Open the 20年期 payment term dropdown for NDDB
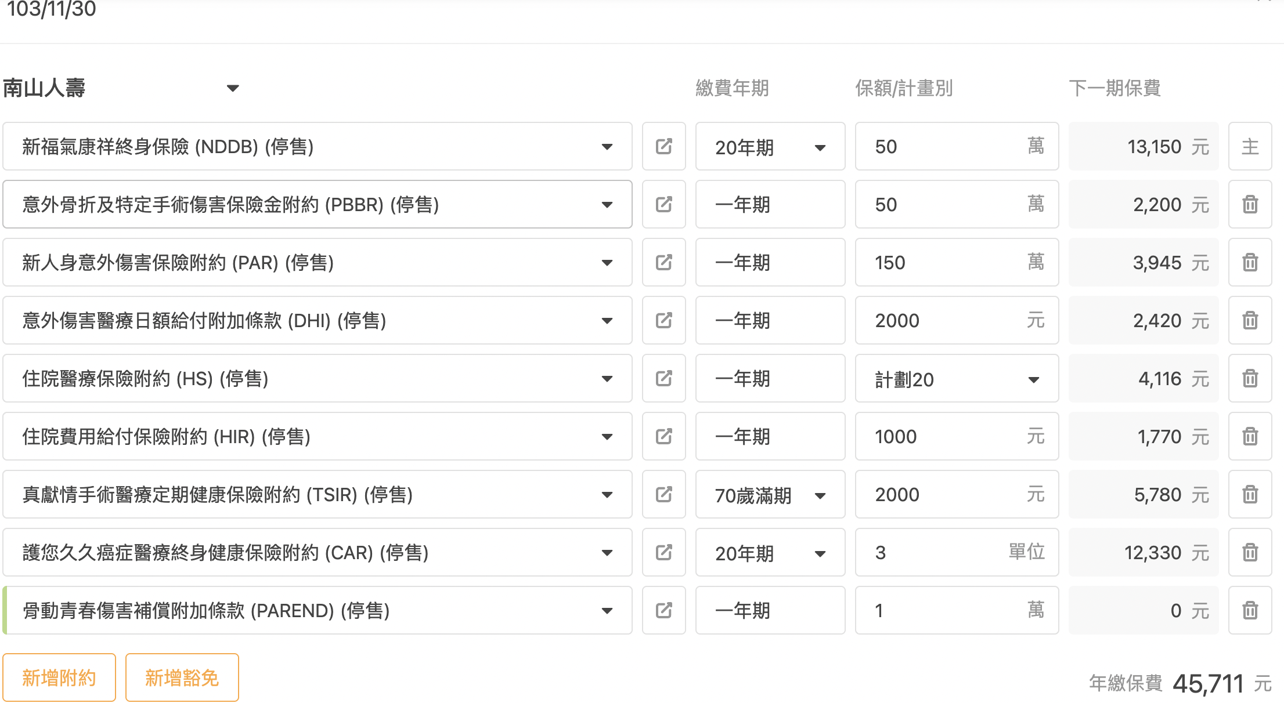The height and width of the screenshot is (703, 1284). coord(770,146)
